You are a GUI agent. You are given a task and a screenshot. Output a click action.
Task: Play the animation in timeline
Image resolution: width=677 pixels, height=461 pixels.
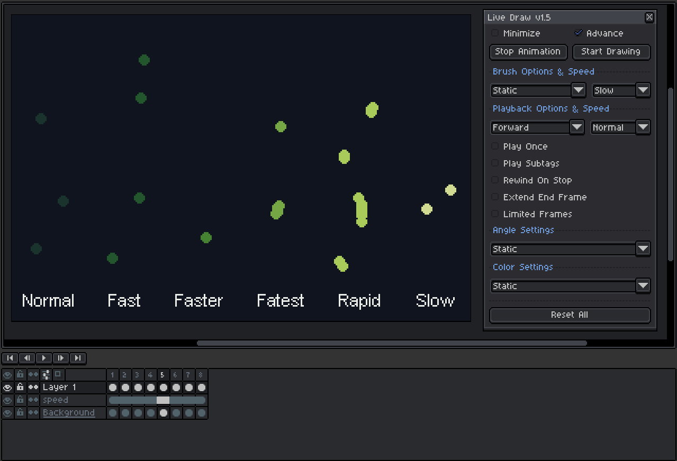pyautogui.click(x=44, y=358)
